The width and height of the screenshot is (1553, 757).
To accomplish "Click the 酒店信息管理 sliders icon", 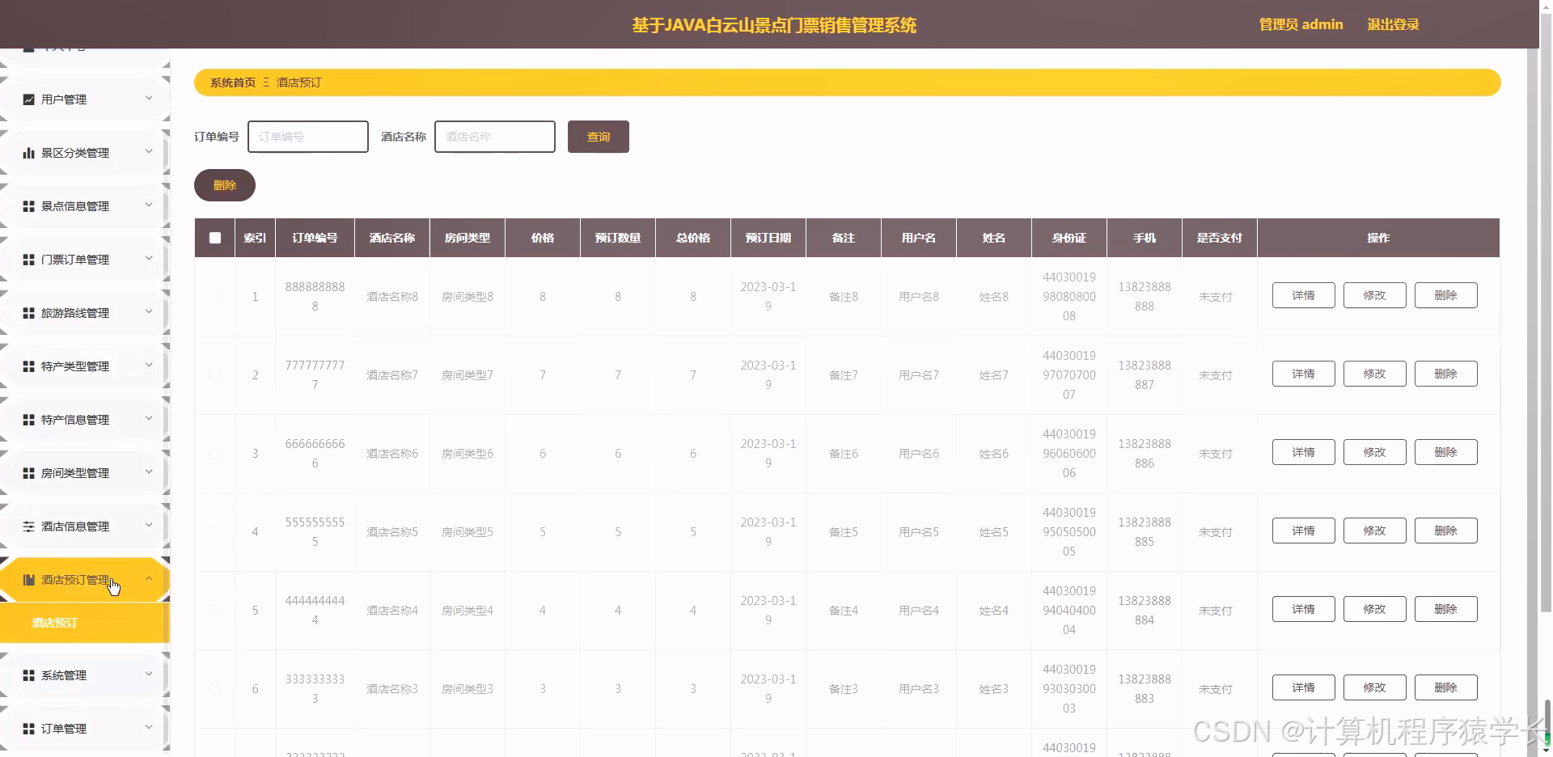I will (29, 527).
